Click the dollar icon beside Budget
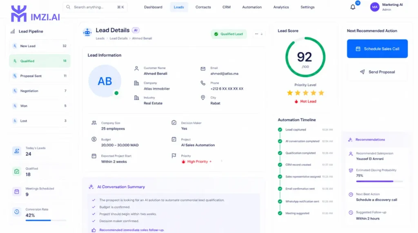418x233 pixels. point(94,139)
